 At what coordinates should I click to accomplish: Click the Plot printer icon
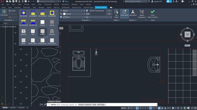click(26, 2)
